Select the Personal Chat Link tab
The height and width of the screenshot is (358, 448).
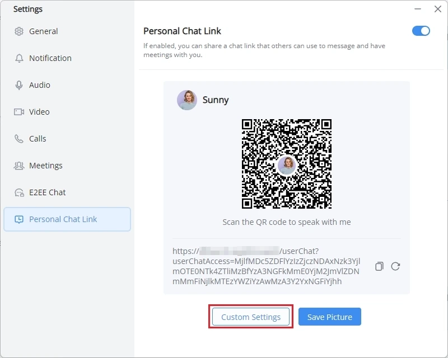coord(67,219)
